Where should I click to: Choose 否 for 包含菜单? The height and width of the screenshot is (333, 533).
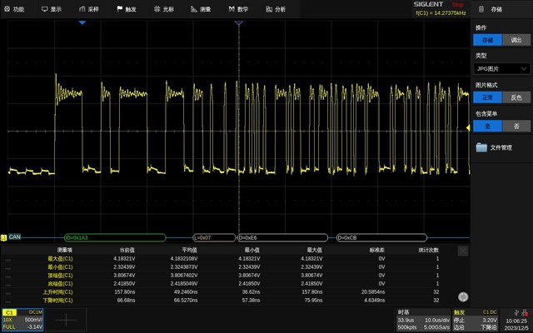516,126
